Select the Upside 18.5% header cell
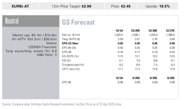 pos(158,6)
